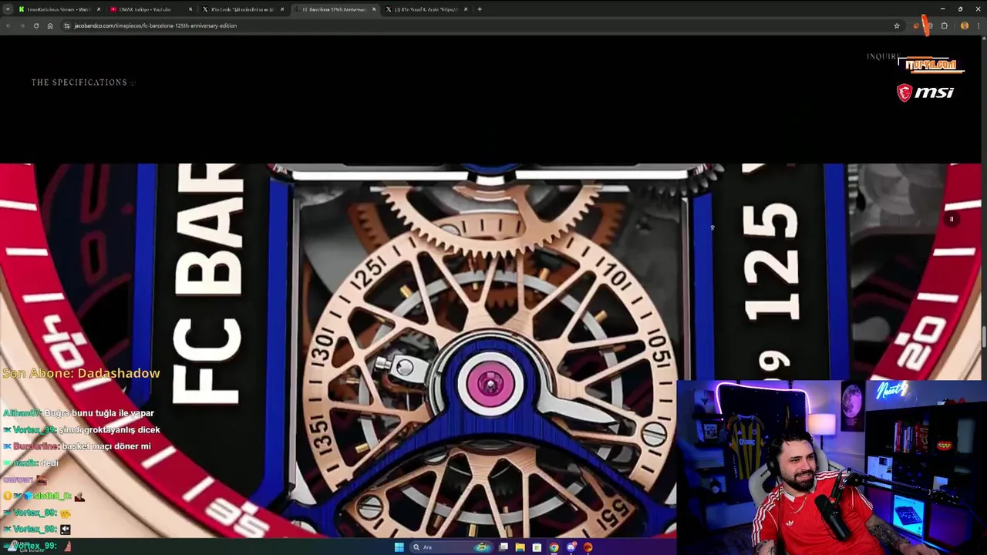Click the taskbar search box Ara
The height and width of the screenshot is (555, 987).
(x=453, y=547)
